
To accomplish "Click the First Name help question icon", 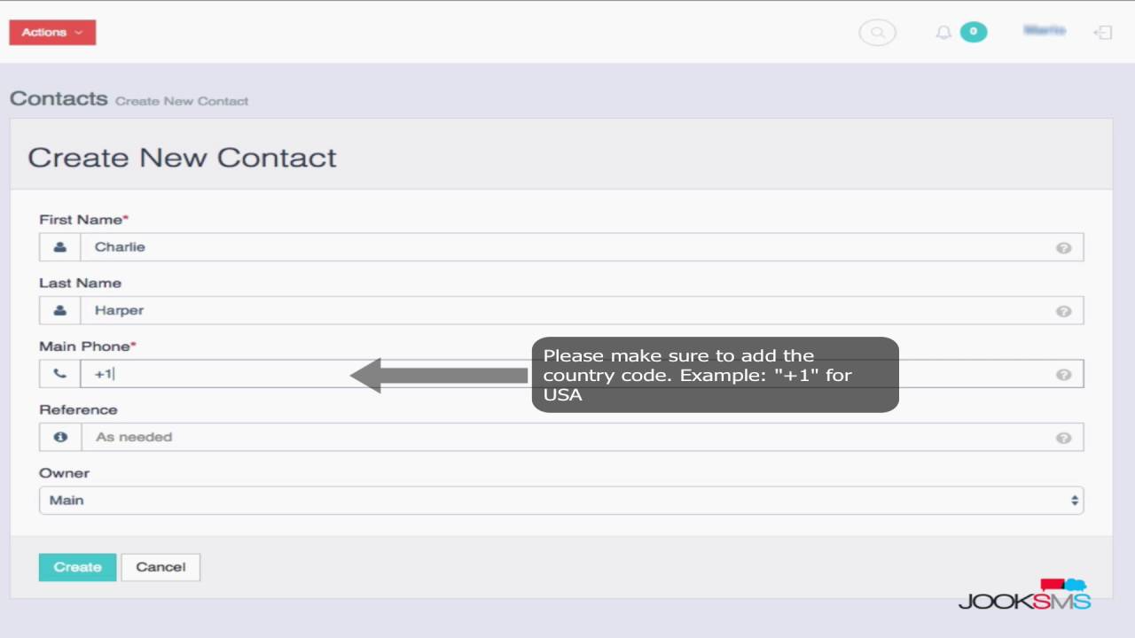I will pos(1063,248).
